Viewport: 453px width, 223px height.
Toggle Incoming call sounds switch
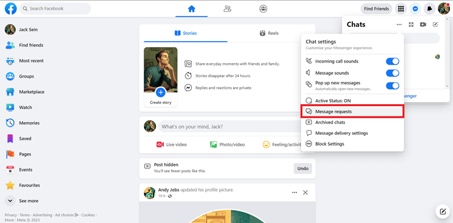pos(392,61)
